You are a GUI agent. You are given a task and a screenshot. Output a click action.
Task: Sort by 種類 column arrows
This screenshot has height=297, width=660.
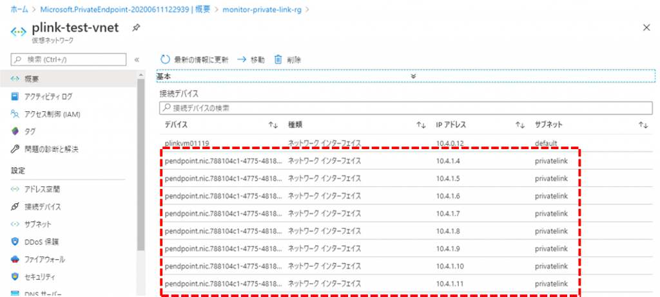[x=420, y=125]
